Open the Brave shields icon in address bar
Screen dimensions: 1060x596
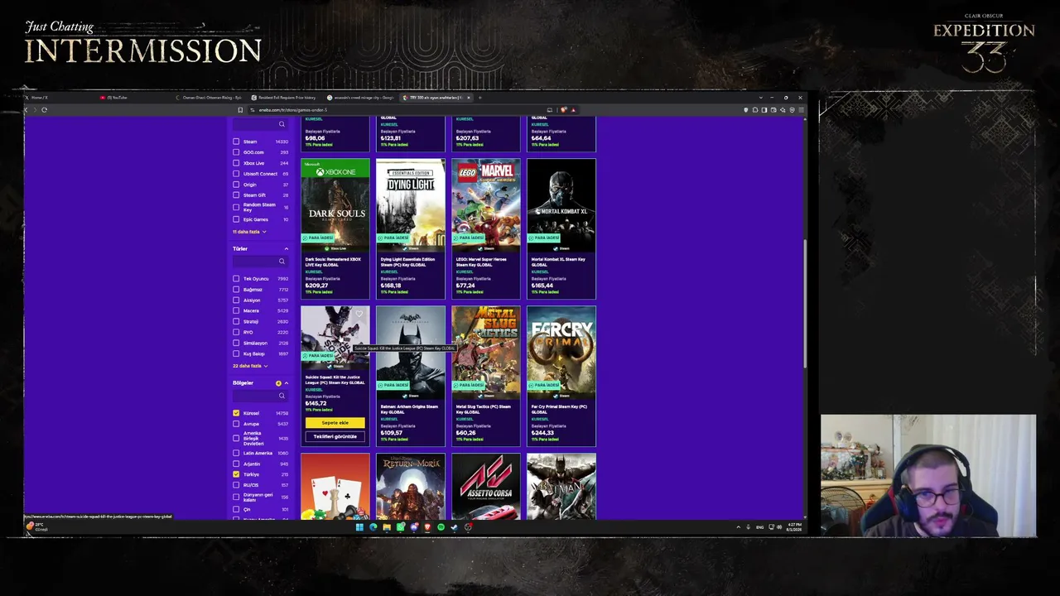[563, 110]
